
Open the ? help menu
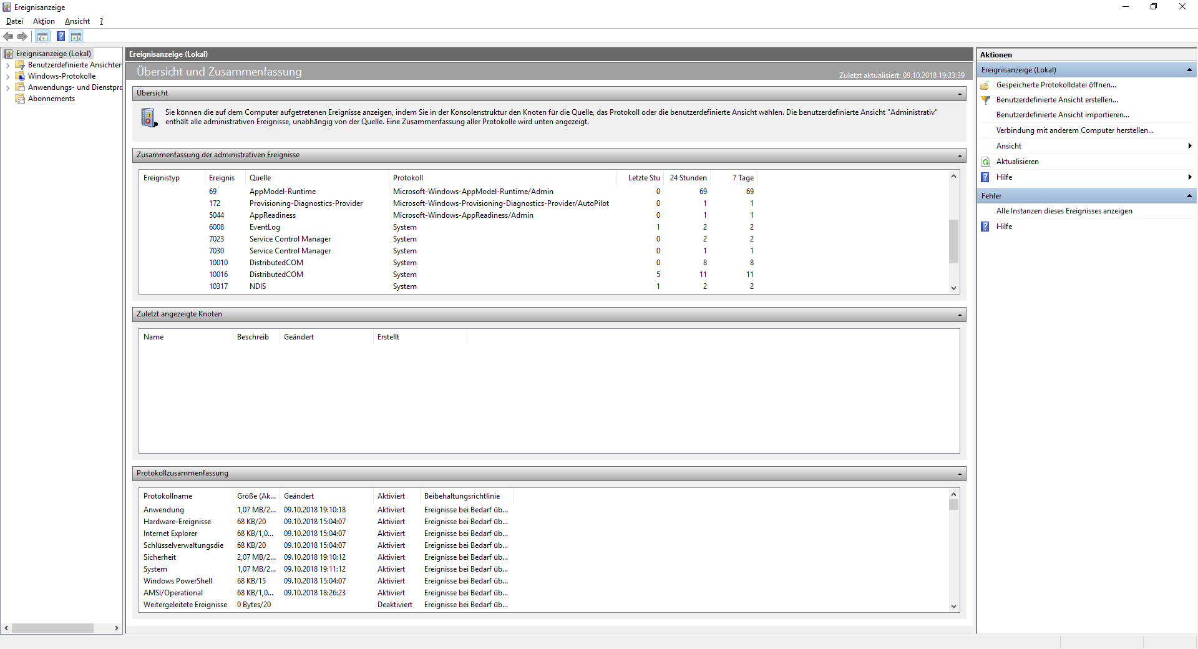[x=101, y=21]
